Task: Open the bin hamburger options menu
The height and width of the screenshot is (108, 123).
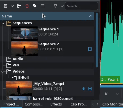Action: (43, 6)
